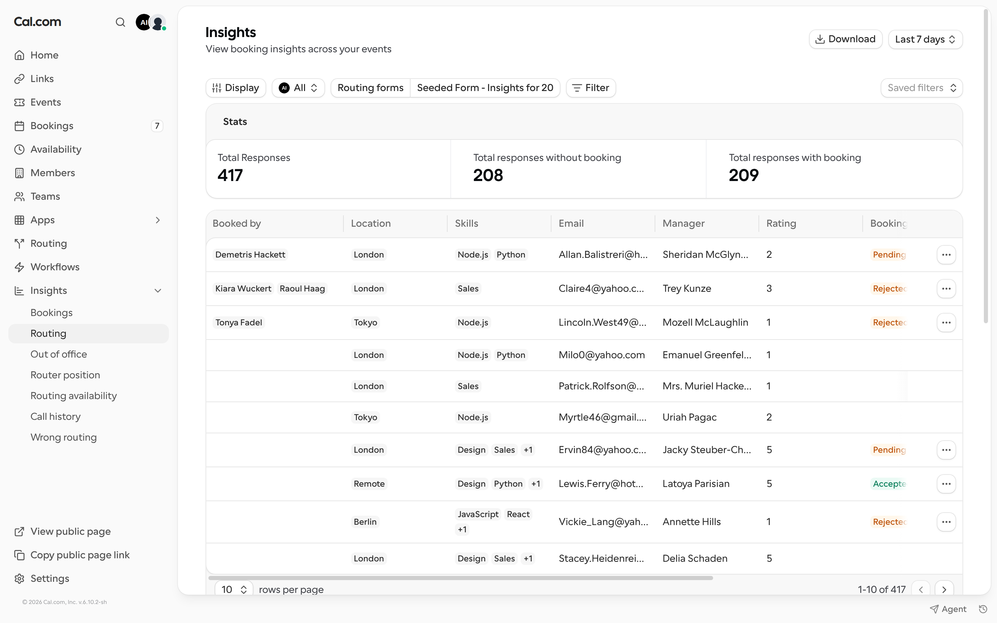Open the Seeded Form routing form selector
997x623 pixels.
[485, 88]
